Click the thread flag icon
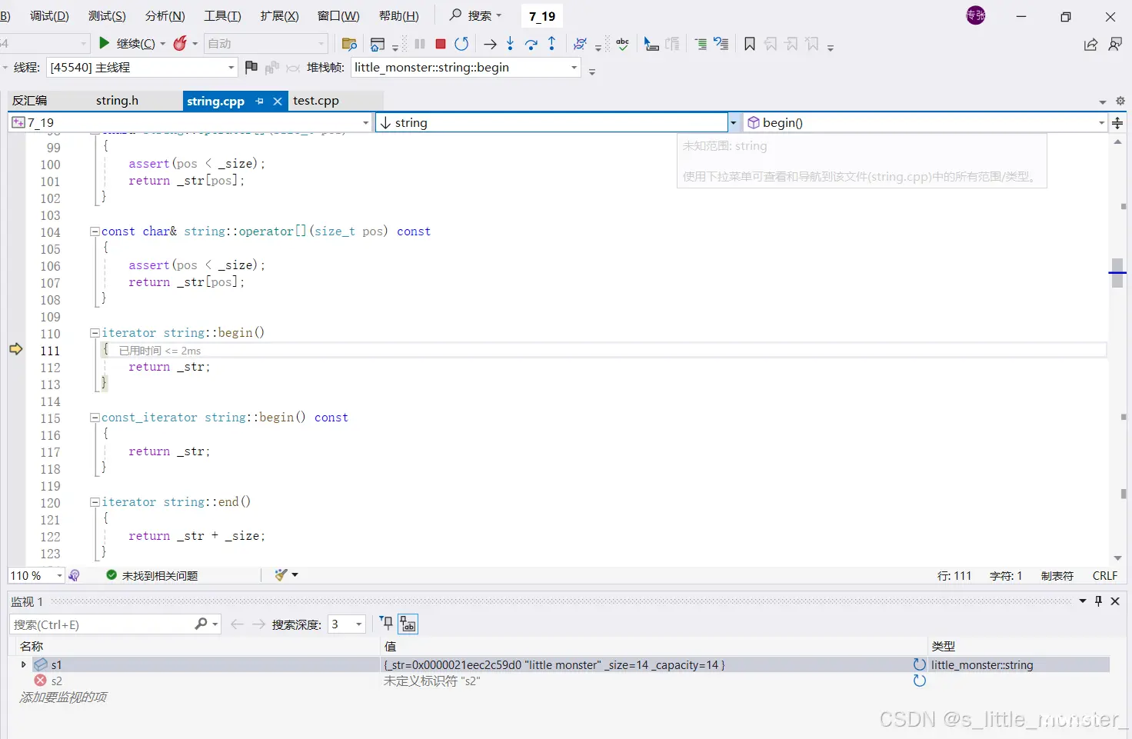The width and height of the screenshot is (1132, 739). (251, 68)
